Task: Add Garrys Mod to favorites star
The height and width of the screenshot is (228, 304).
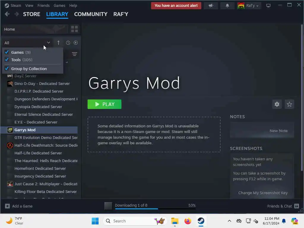Action: tap(289, 104)
